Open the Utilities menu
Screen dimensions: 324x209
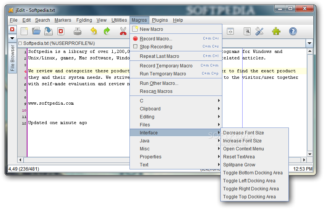[x=119, y=20]
